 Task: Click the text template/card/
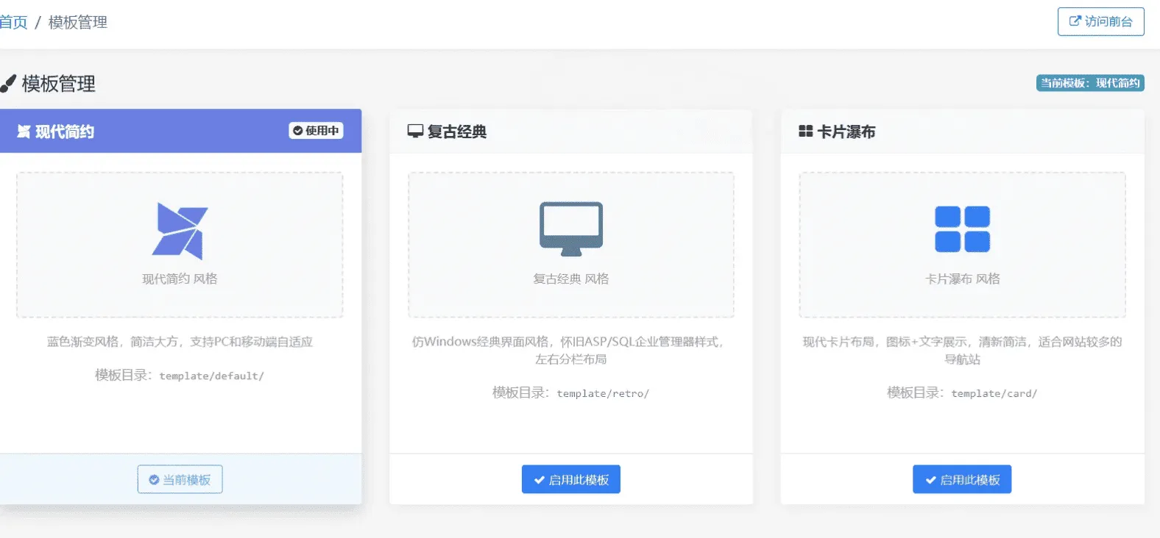tap(994, 393)
